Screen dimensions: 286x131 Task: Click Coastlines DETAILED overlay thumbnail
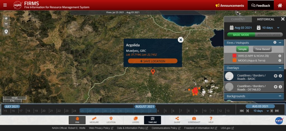point(229,87)
